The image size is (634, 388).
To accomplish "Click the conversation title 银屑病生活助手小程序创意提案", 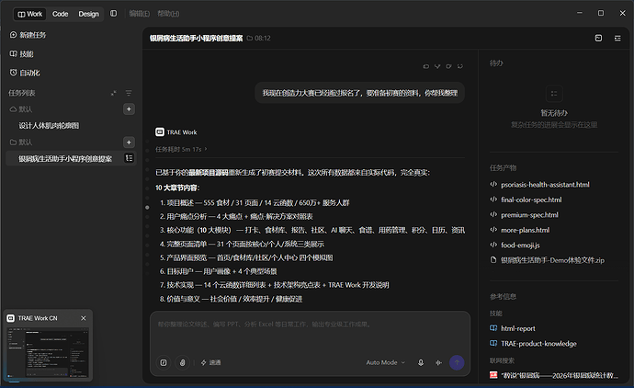I will point(196,38).
